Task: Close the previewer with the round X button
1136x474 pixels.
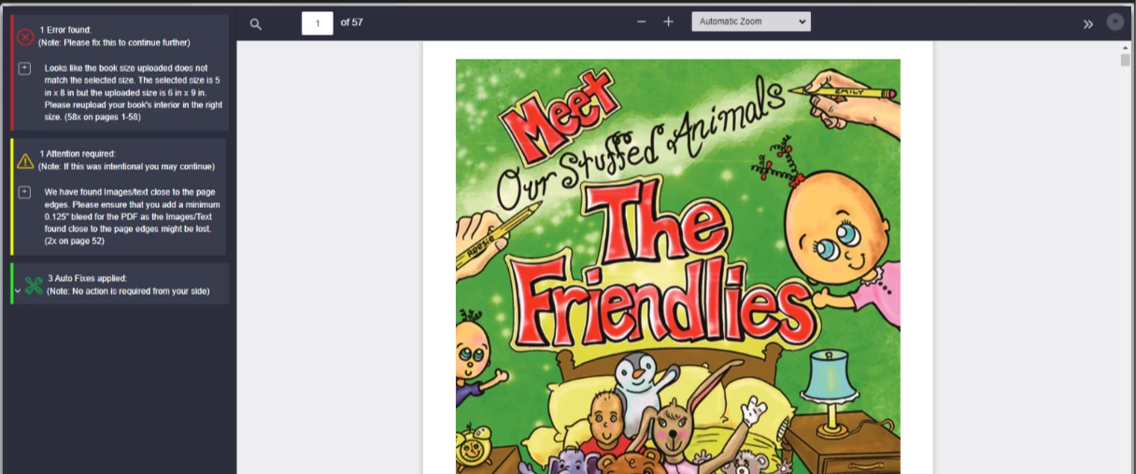Action: click(1115, 22)
